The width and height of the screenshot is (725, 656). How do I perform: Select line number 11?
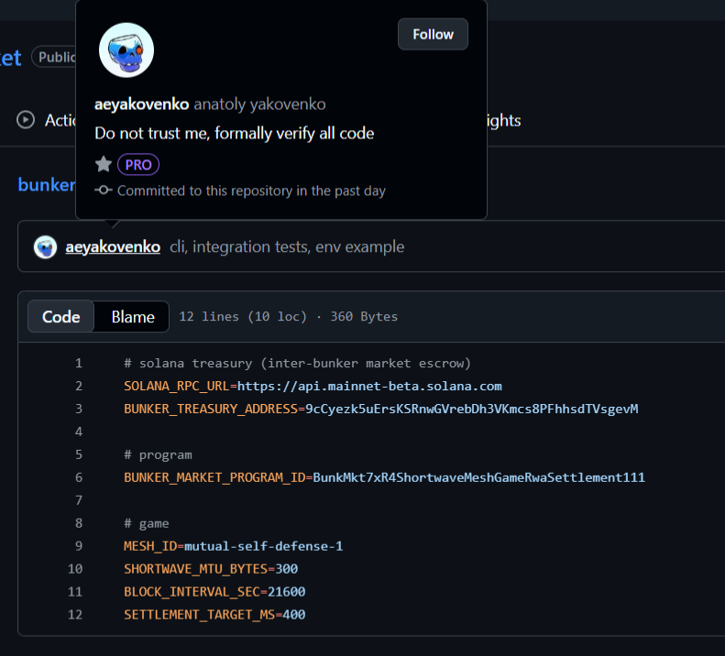coord(75,592)
